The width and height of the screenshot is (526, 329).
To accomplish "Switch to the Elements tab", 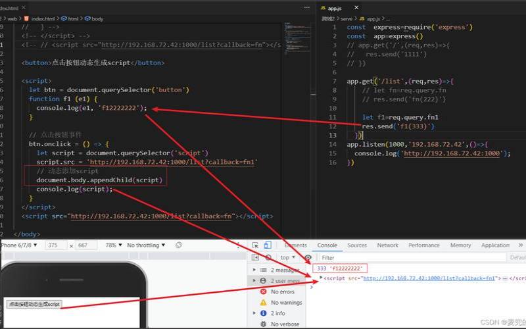I will point(295,245).
